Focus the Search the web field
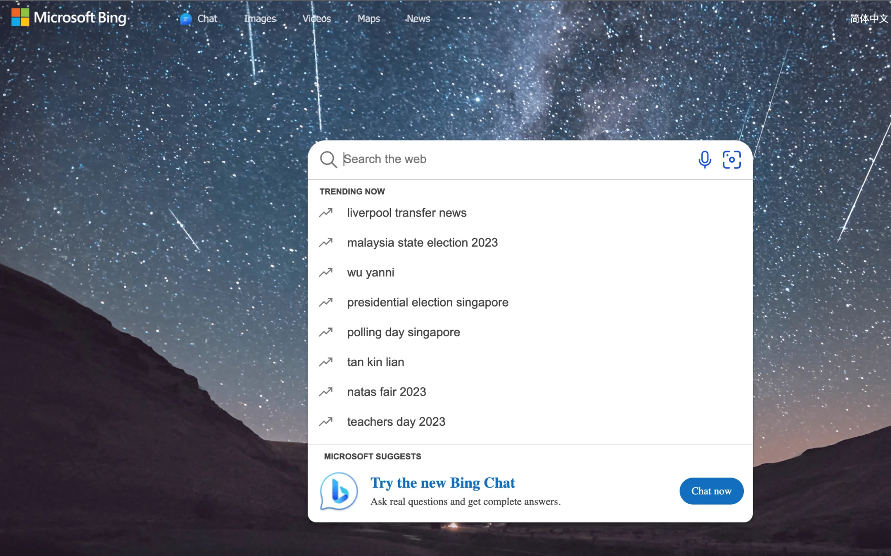This screenshot has height=556, width=891. click(516, 159)
